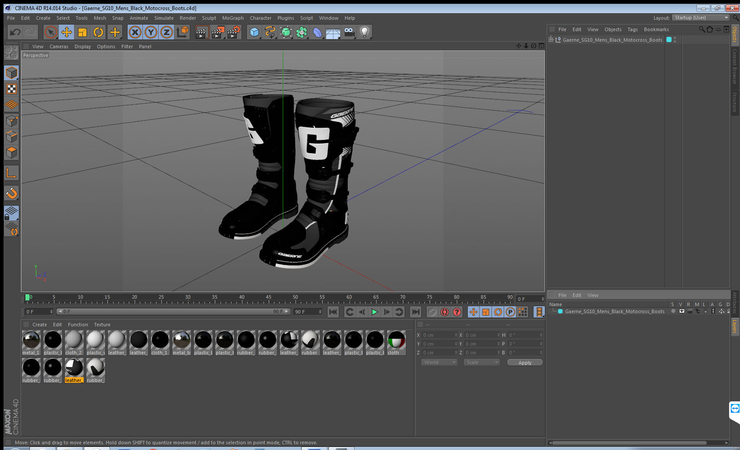
Task: Add a floor environment object
Action: (x=333, y=32)
